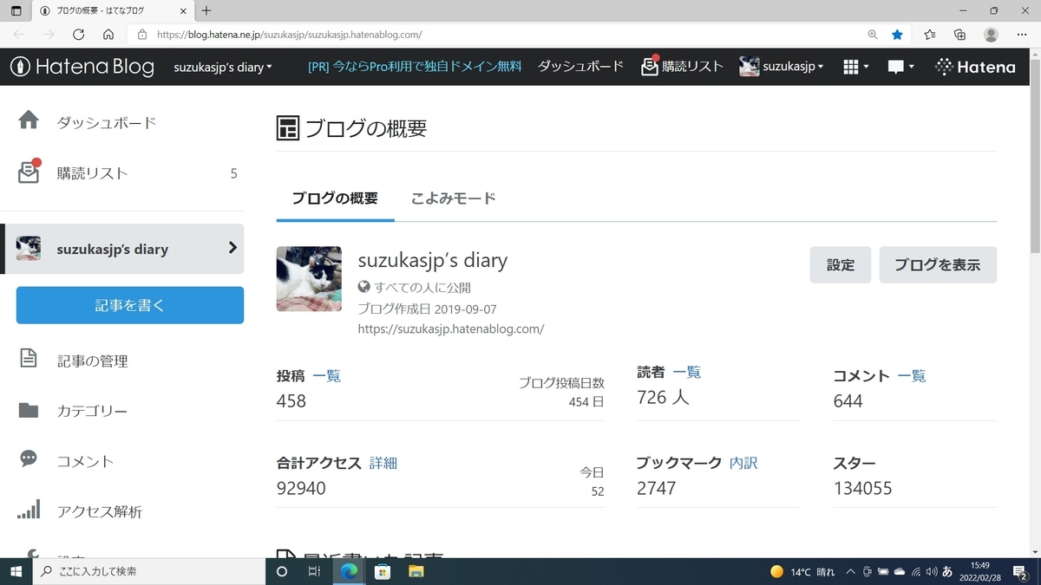Open コメント in the sidebar
Screen dimensions: 1041x585
(x=85, y=461)
